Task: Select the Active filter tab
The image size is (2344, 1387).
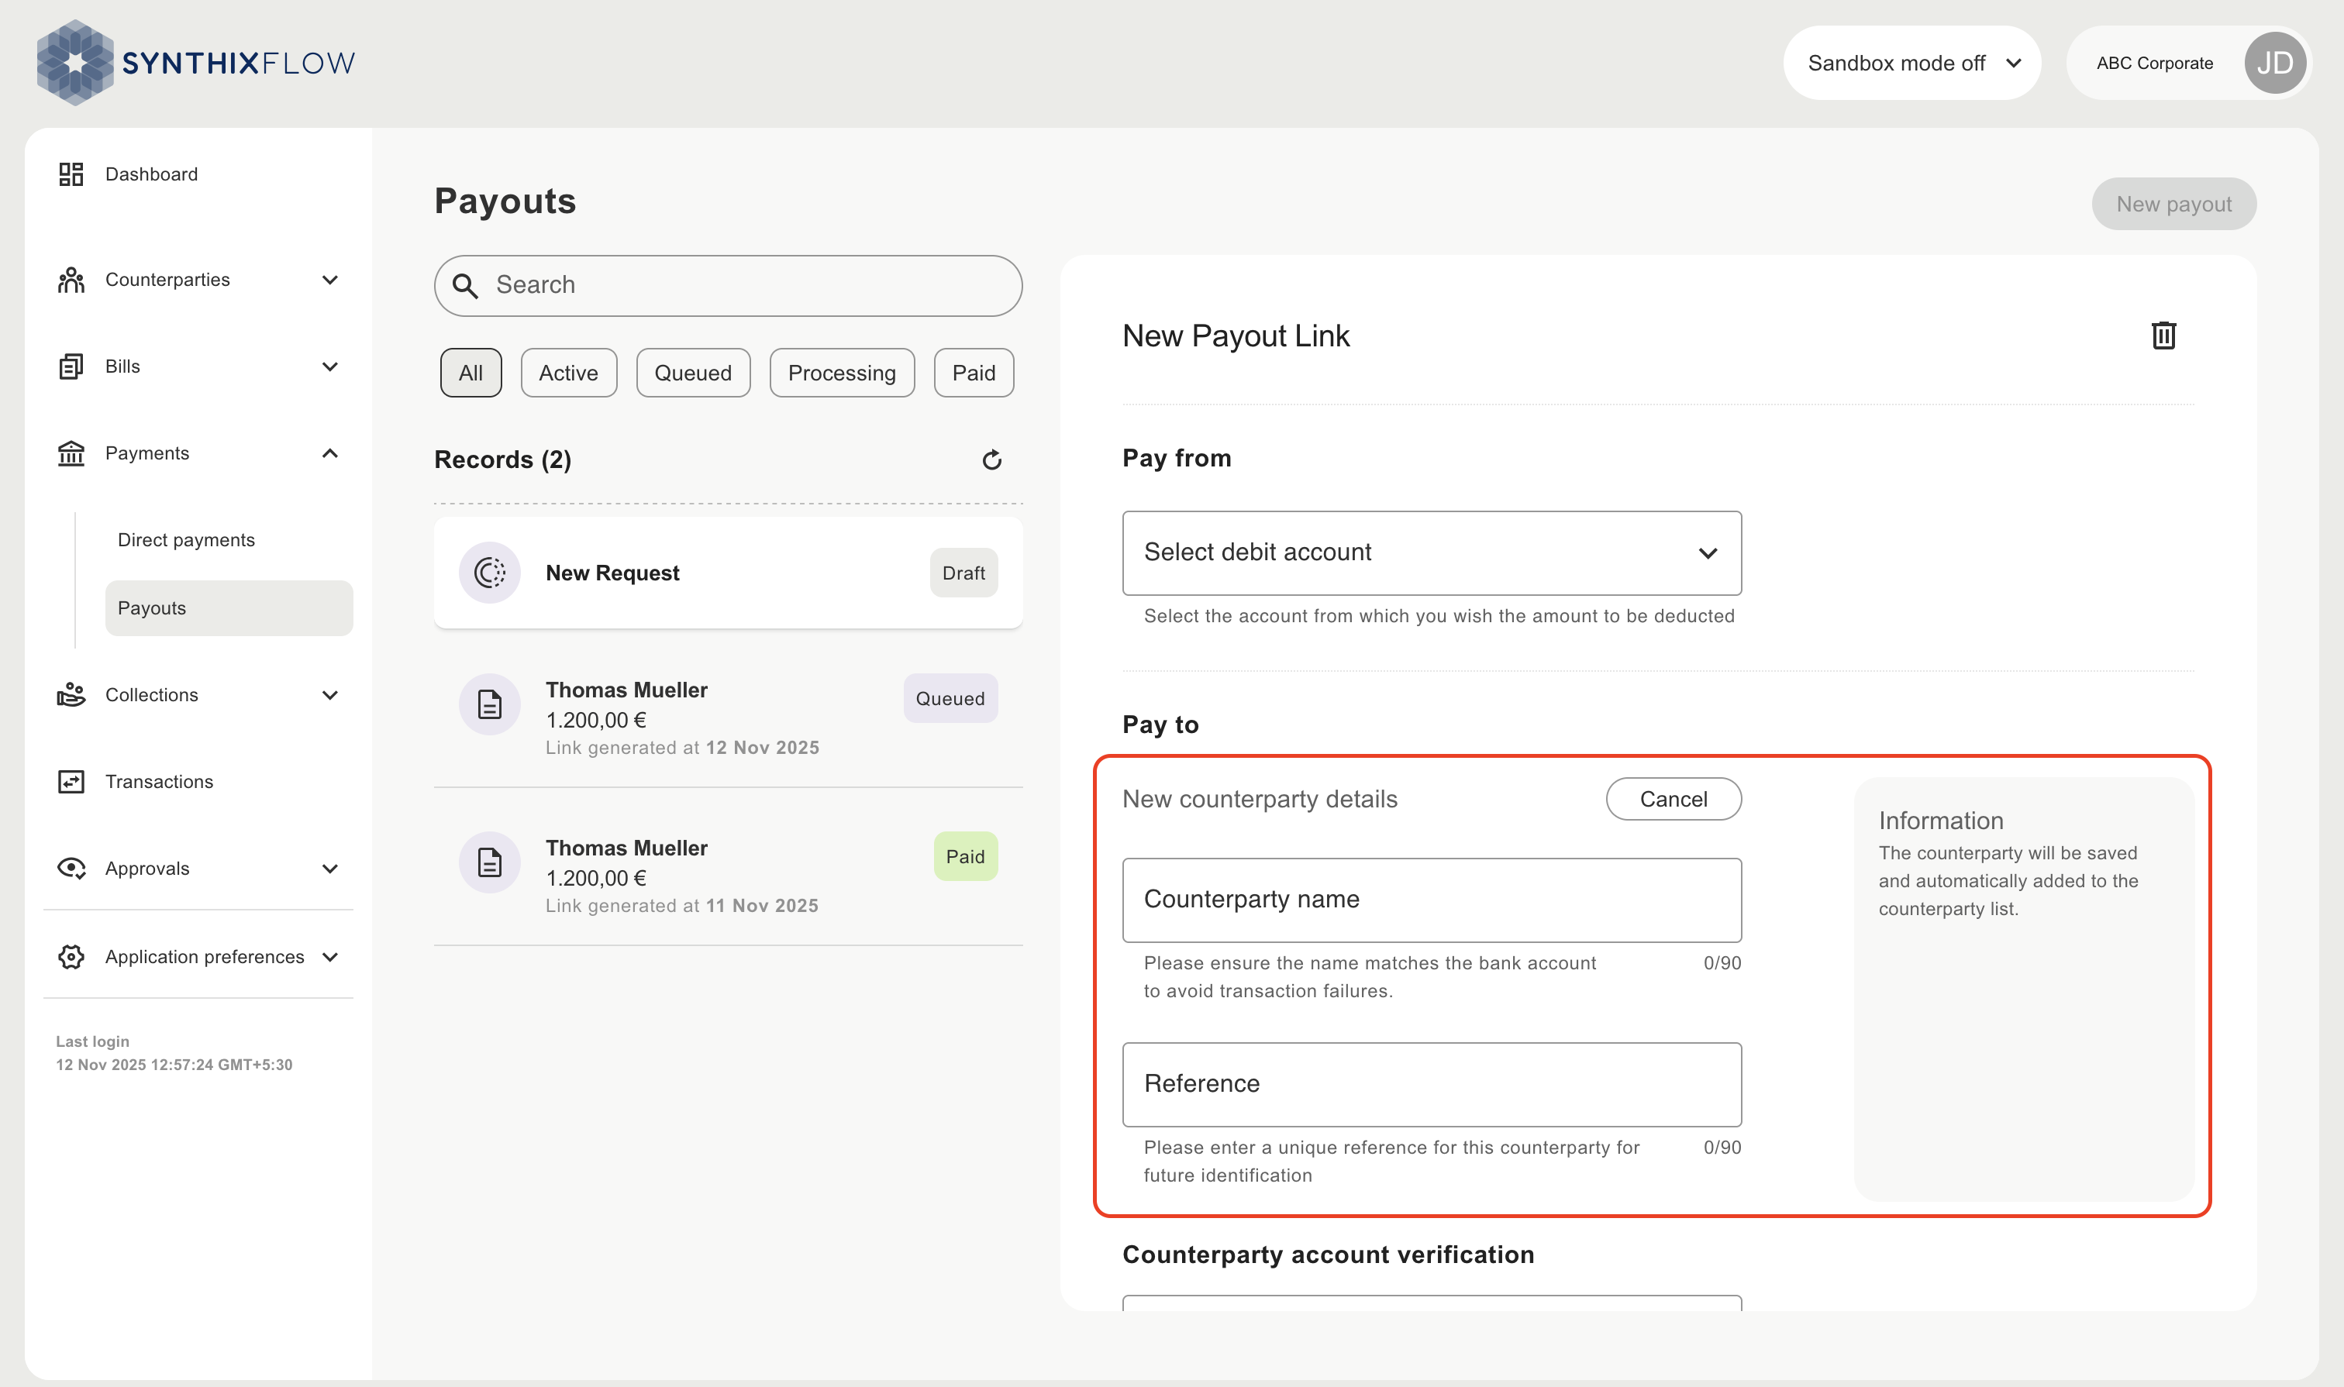Action: pyautogui.click(x=568, y=373)
